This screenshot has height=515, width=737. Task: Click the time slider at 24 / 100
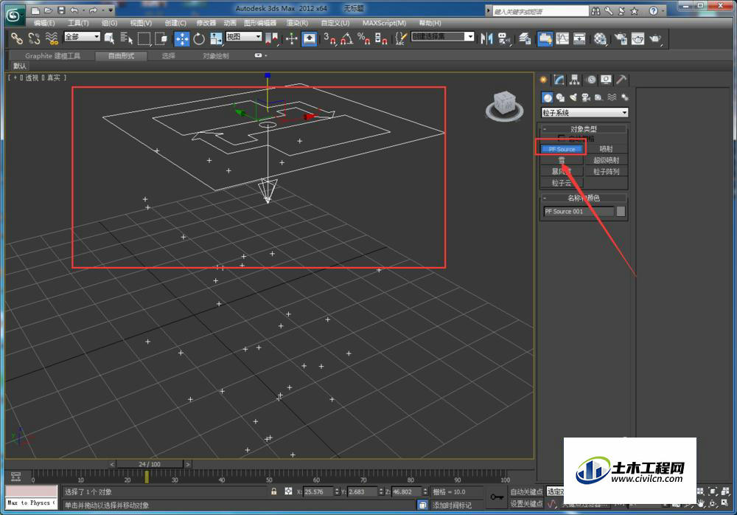(x=150, y=464)
